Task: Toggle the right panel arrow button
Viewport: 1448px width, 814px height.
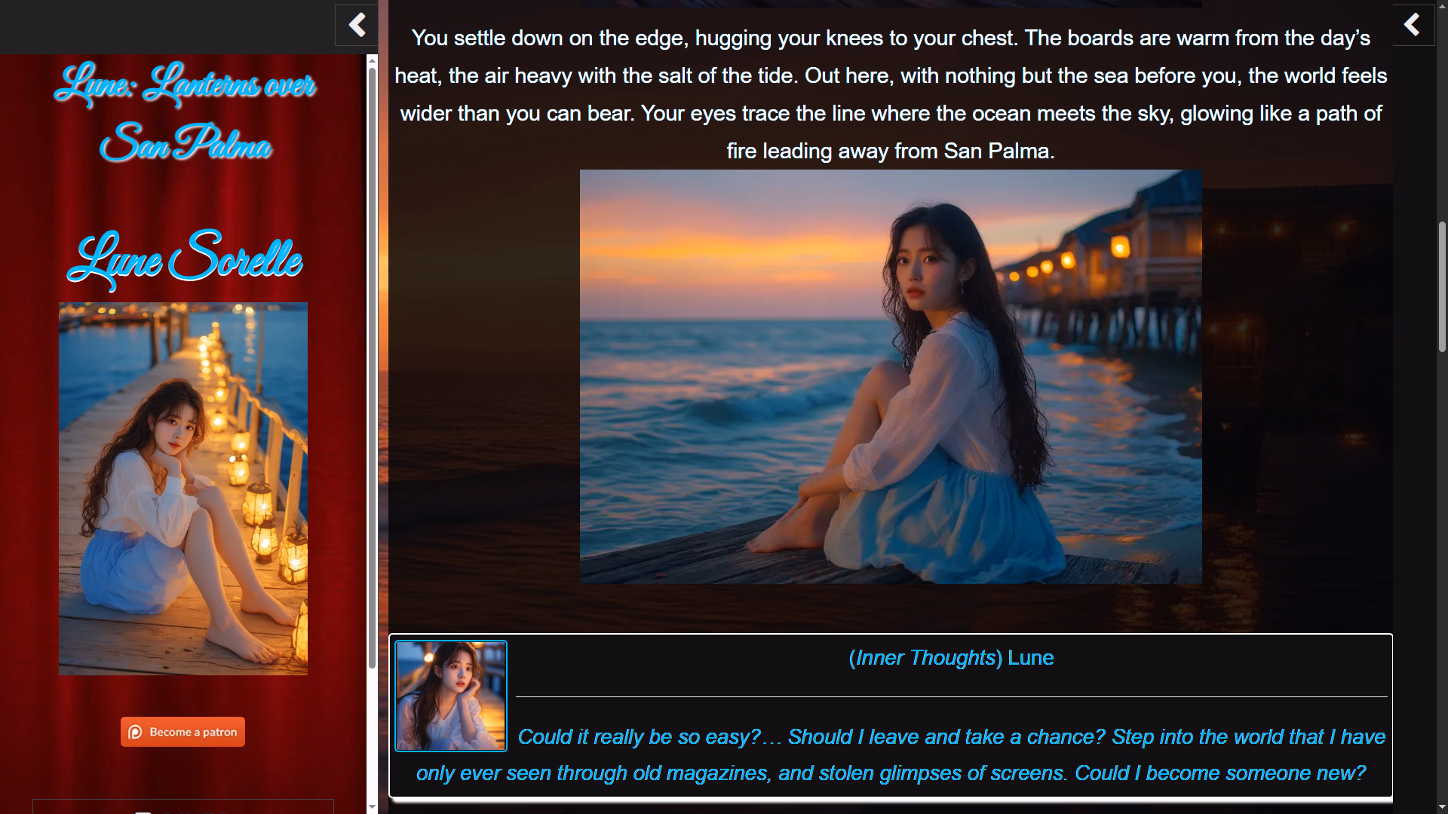Action: (1413, 25)
